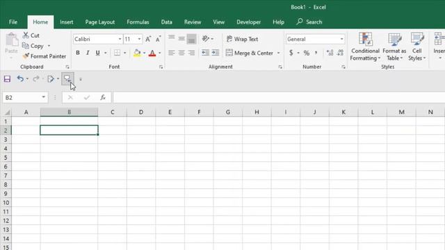Expand the Merge & Center dropdown arrow
Screen dimensions: 445x250
click(x=278, y=53)
